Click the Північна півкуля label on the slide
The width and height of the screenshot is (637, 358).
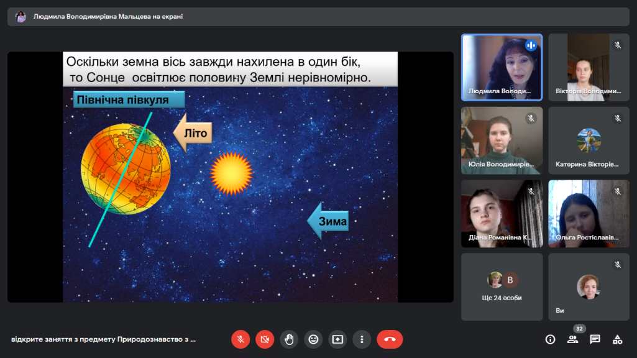129,99
